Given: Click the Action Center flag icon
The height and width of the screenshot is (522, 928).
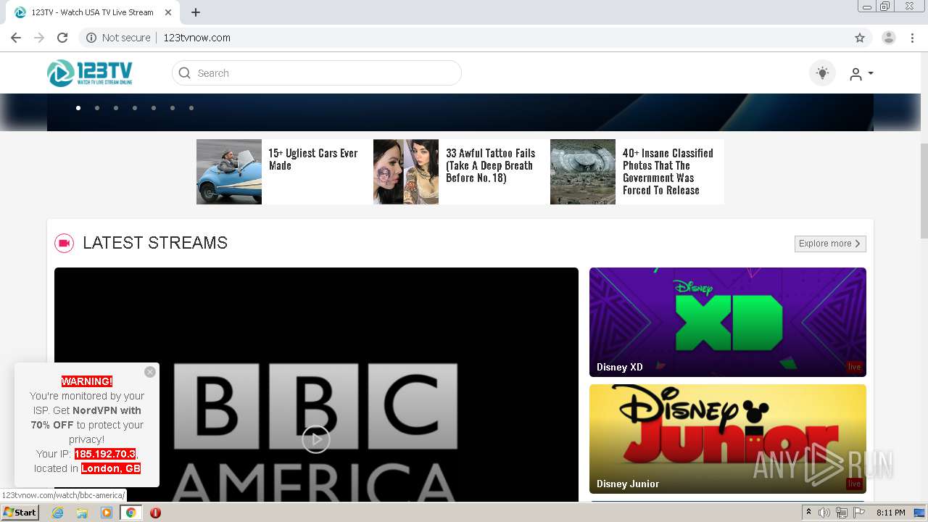Looking at the screenshot, I should pos(859,513).
